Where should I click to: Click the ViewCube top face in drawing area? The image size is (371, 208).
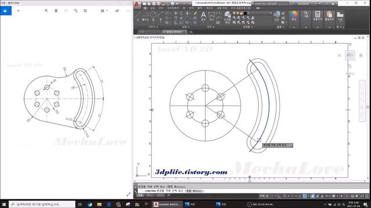pyautogui.click(x=350, y=55)
